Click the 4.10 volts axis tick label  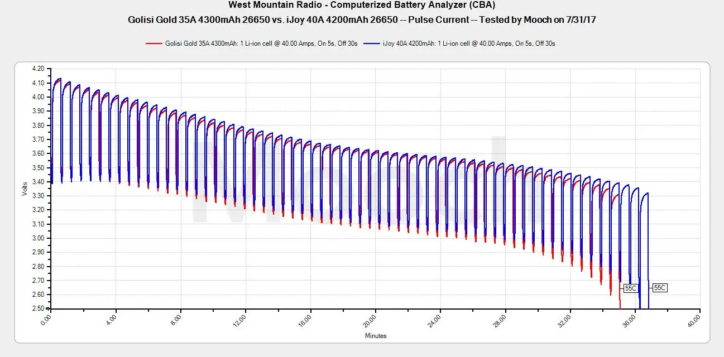pos(38,83)
